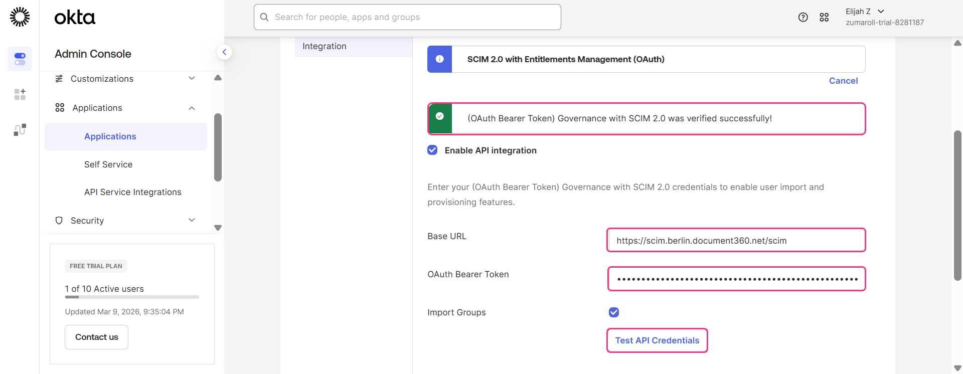This screenshot has height=374, width=963.
Task: Click the verified successfully message text
Action: pos(619,118)
